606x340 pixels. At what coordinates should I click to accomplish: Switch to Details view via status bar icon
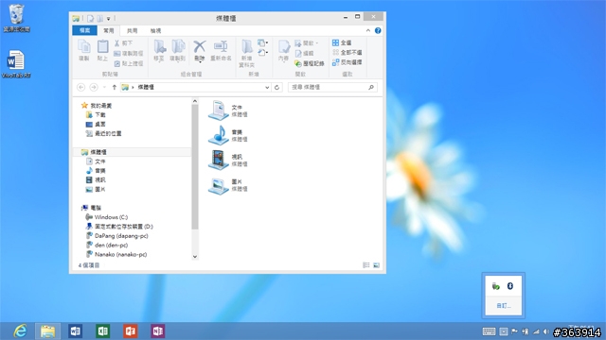[366, 265]
